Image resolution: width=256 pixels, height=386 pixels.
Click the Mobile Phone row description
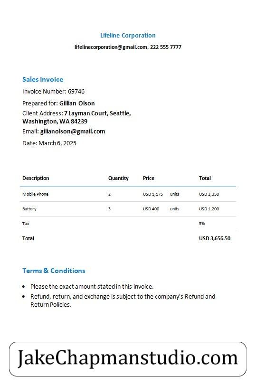coord(36,194)
